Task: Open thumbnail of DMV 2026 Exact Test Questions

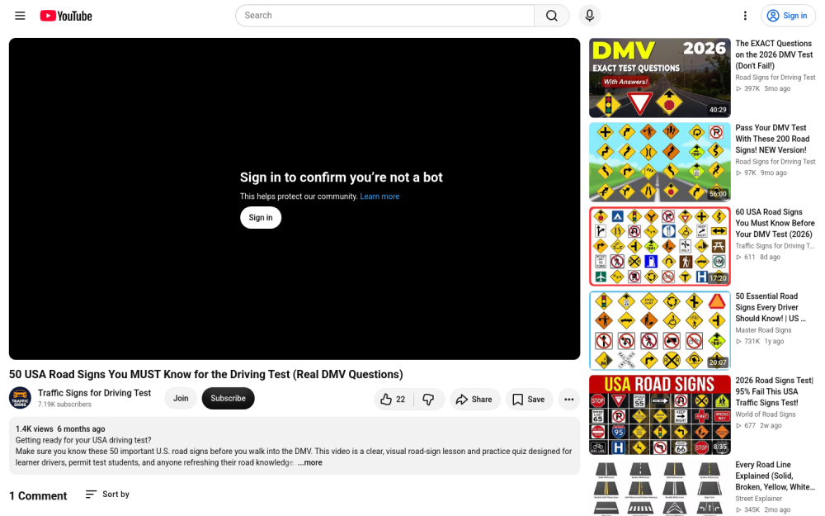Action: (660, 78)
